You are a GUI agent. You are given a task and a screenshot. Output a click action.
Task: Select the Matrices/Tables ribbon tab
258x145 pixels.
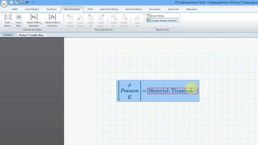(72, 9)
